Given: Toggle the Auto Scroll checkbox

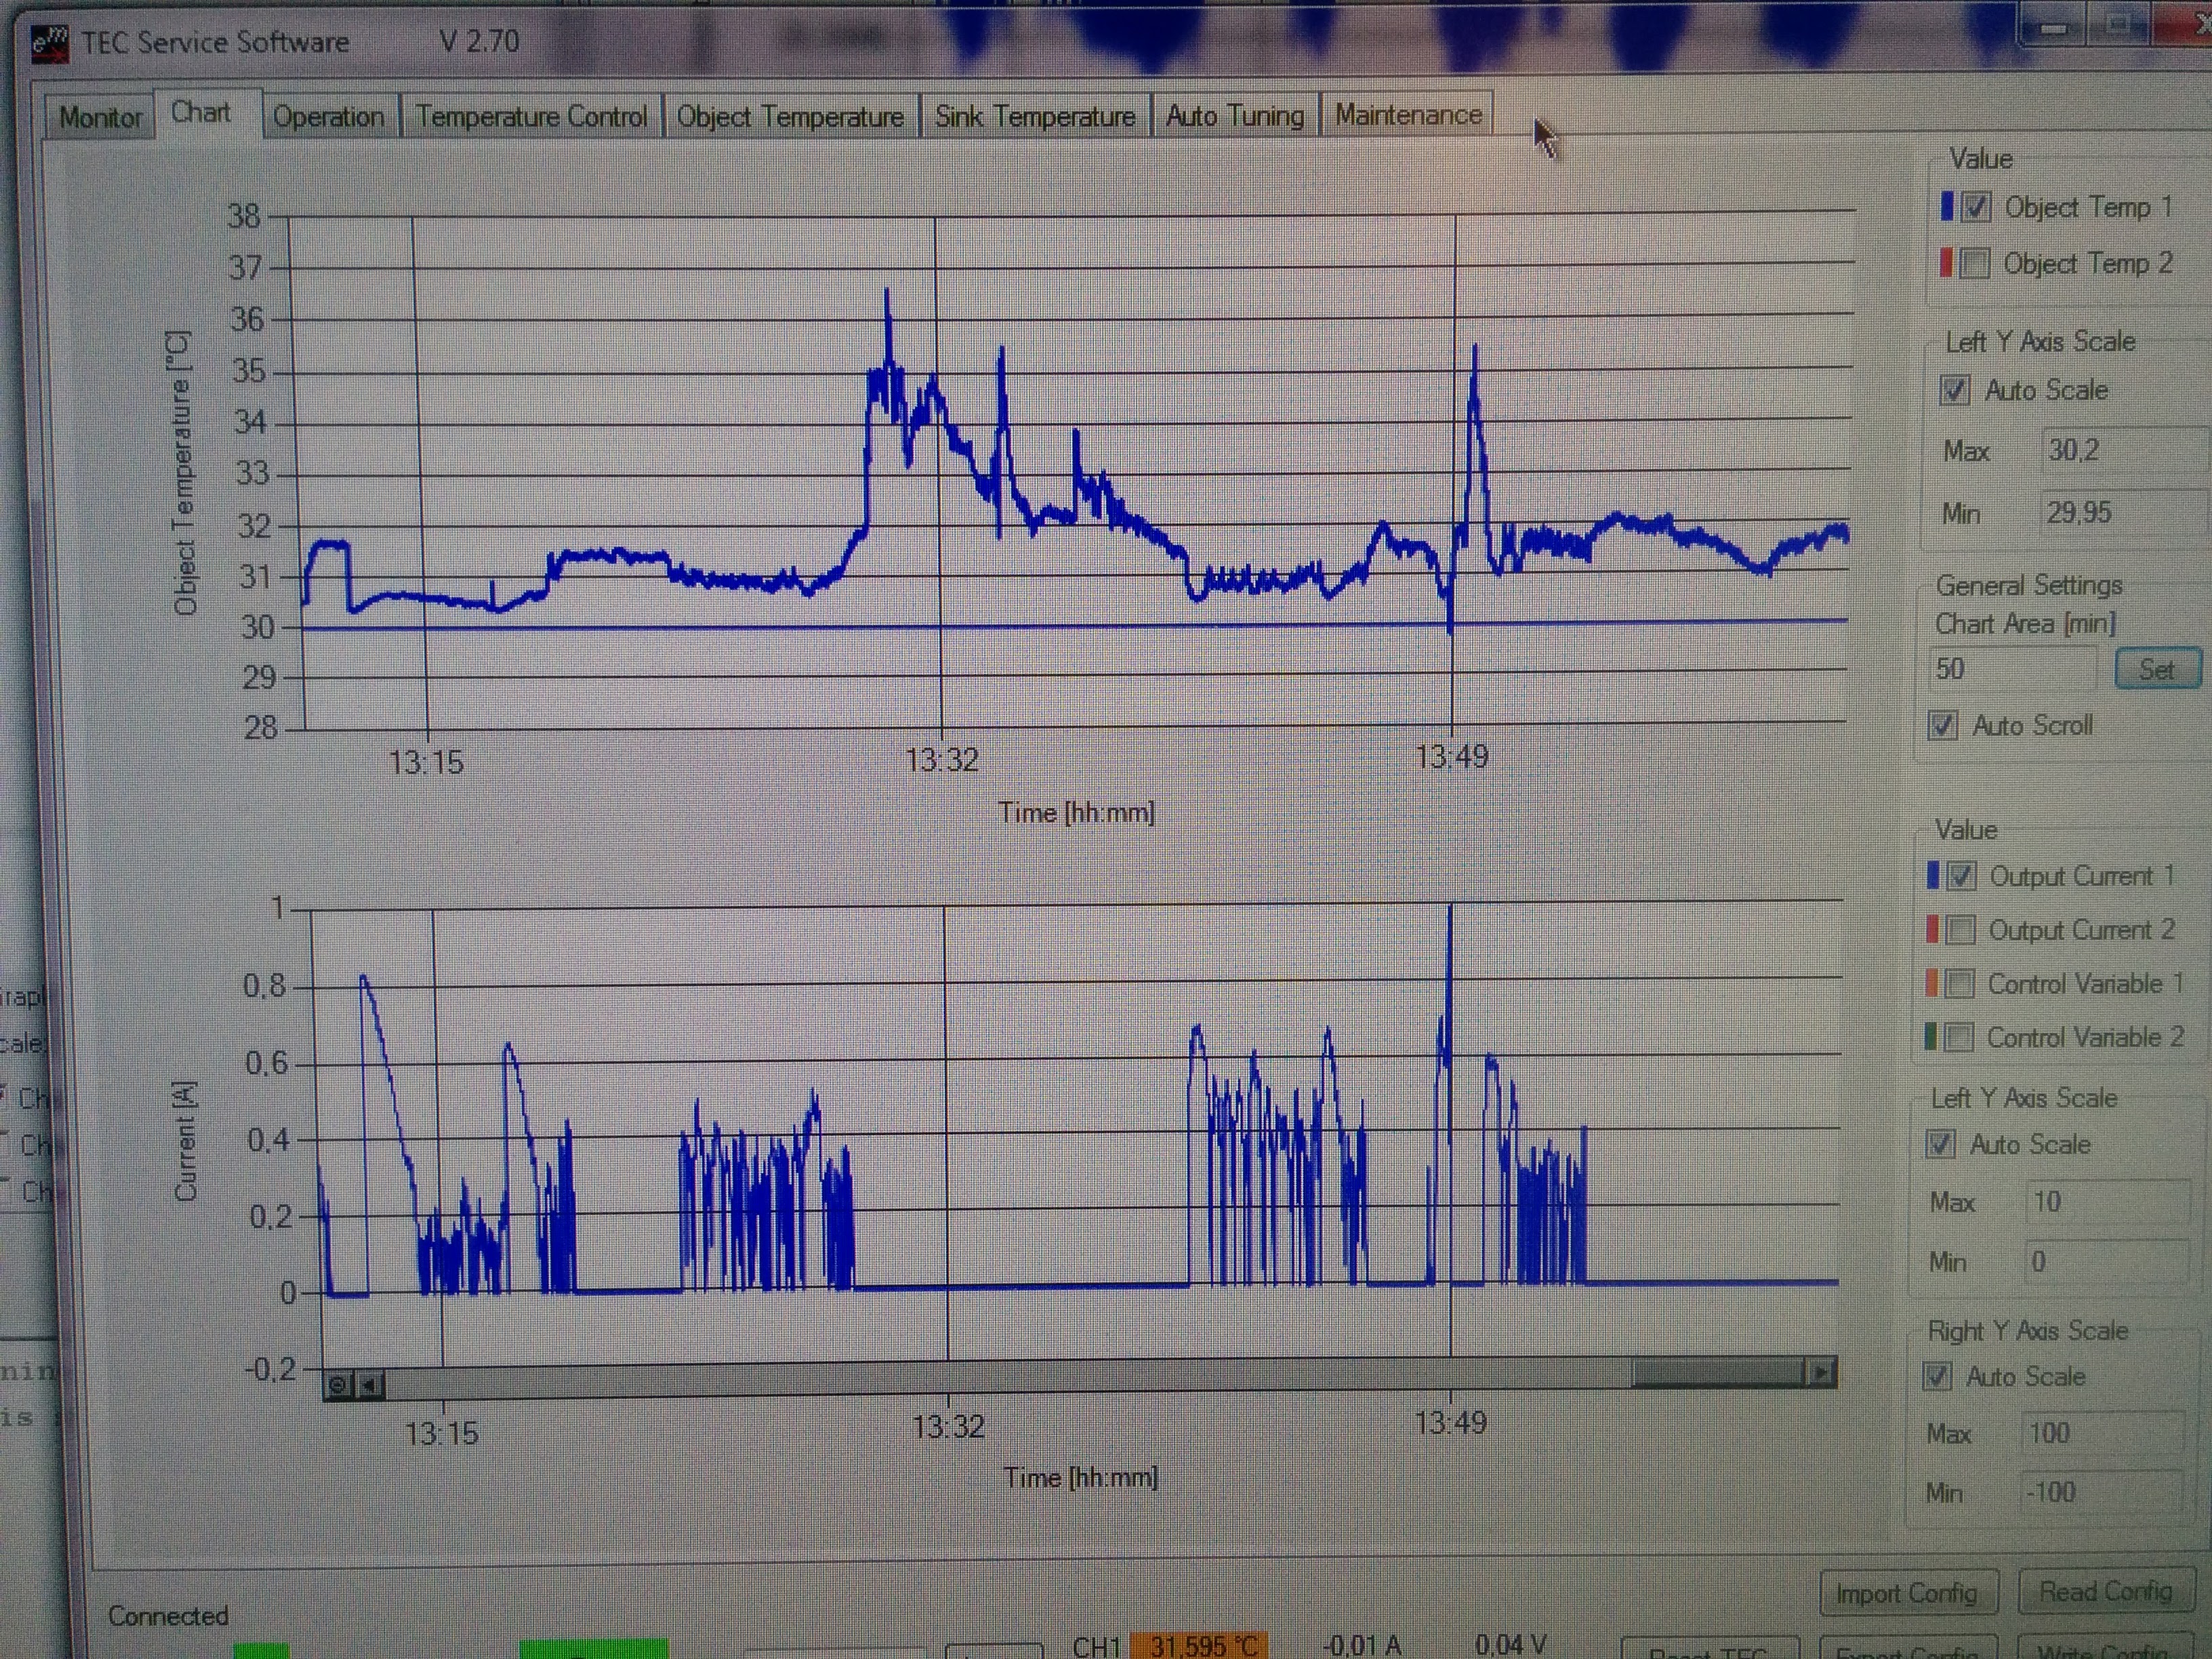Looking at the screenshot, I should point(1943,725).
